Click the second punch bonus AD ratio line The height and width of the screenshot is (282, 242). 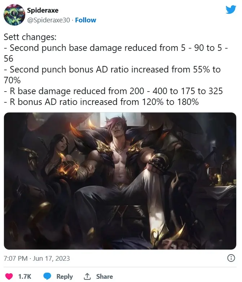pyautogui.click(x=112, y=75)
